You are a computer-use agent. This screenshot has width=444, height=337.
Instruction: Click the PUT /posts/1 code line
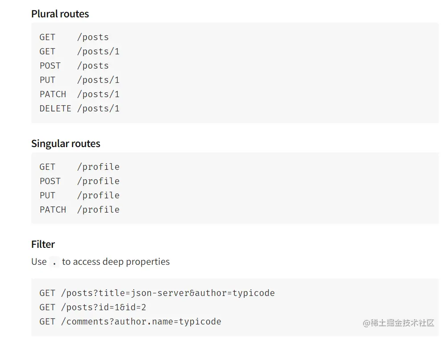79,80
